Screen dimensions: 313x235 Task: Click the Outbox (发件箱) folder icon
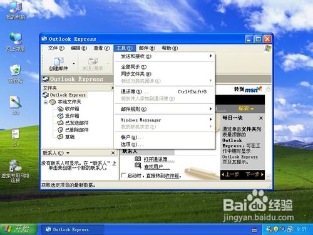(60, 116)
